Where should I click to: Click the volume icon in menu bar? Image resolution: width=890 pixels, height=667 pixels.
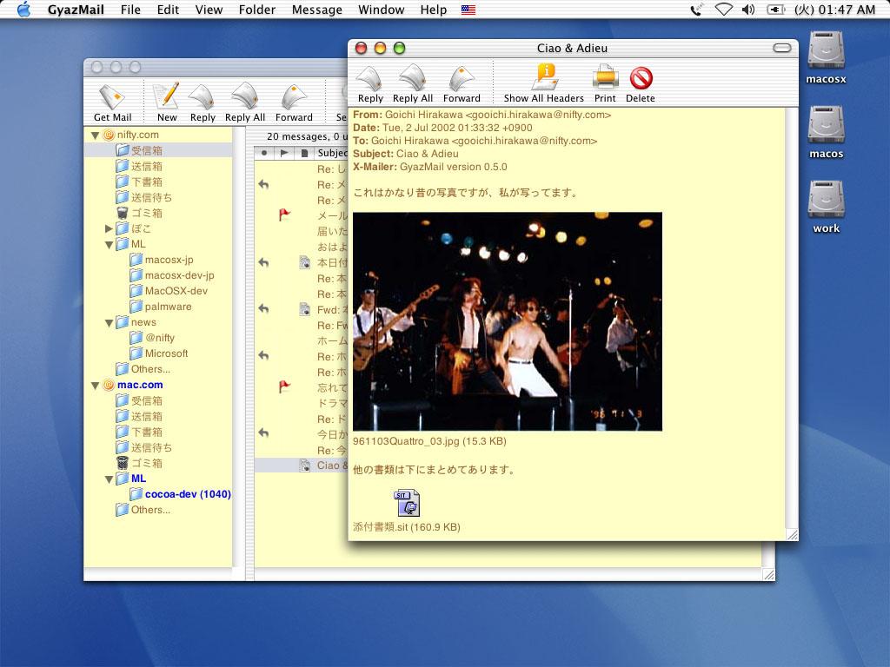click(748, 10)
